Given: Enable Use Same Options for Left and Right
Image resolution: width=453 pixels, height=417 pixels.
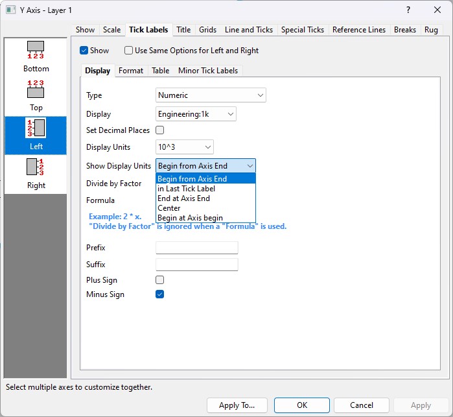Looking at the screenshot, I should (128, 51).
